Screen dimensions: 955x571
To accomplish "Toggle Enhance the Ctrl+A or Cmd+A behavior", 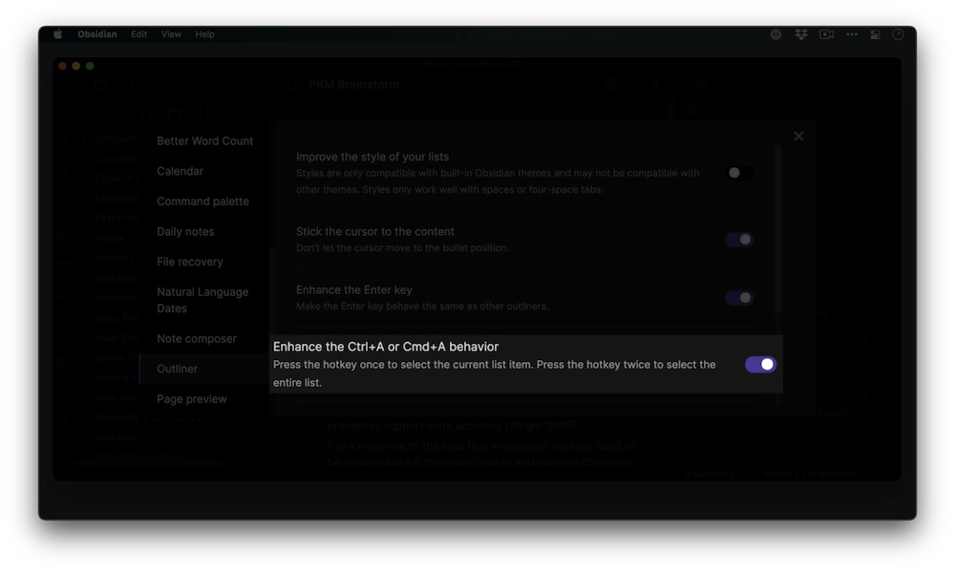I will click(760, 364).
